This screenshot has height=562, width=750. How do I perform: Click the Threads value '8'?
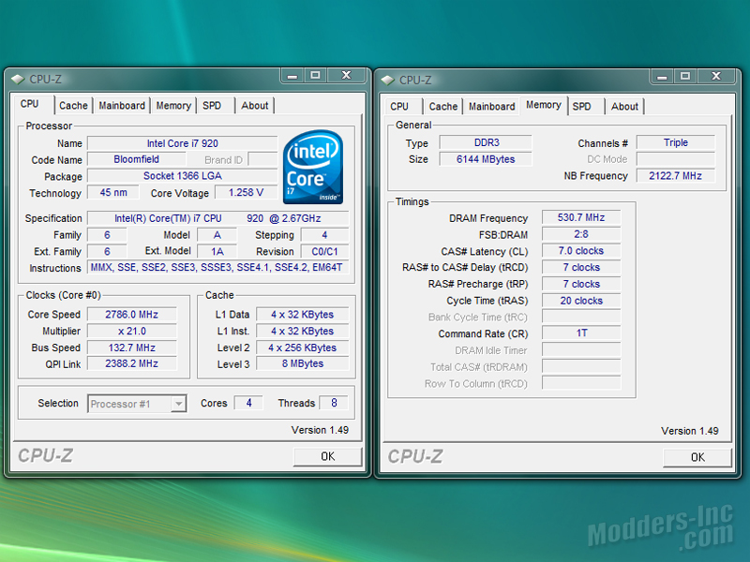click(x=334, y=403)
